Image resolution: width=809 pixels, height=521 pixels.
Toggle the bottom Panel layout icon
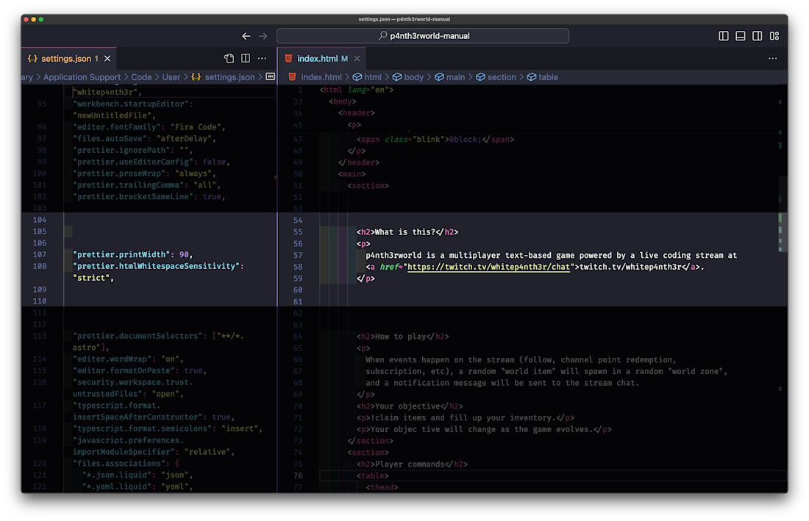741,36
